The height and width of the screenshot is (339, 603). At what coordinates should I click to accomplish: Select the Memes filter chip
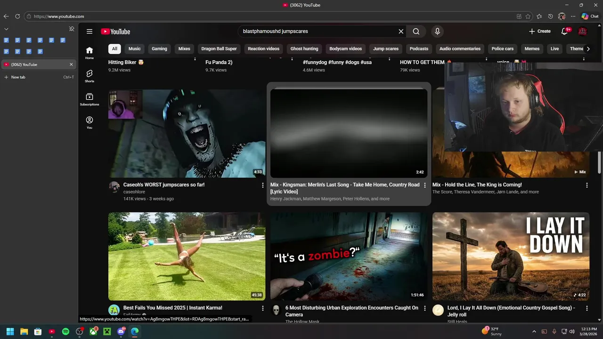click(532, 48)
